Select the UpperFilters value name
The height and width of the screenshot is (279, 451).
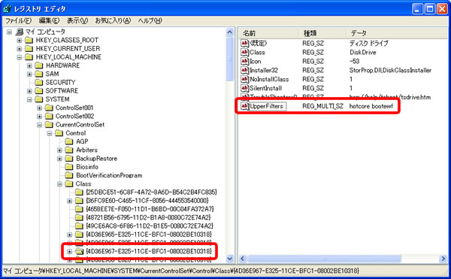point(267,106)
